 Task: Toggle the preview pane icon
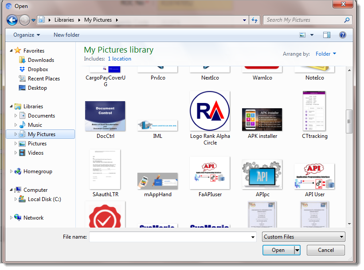pos(327,35)
